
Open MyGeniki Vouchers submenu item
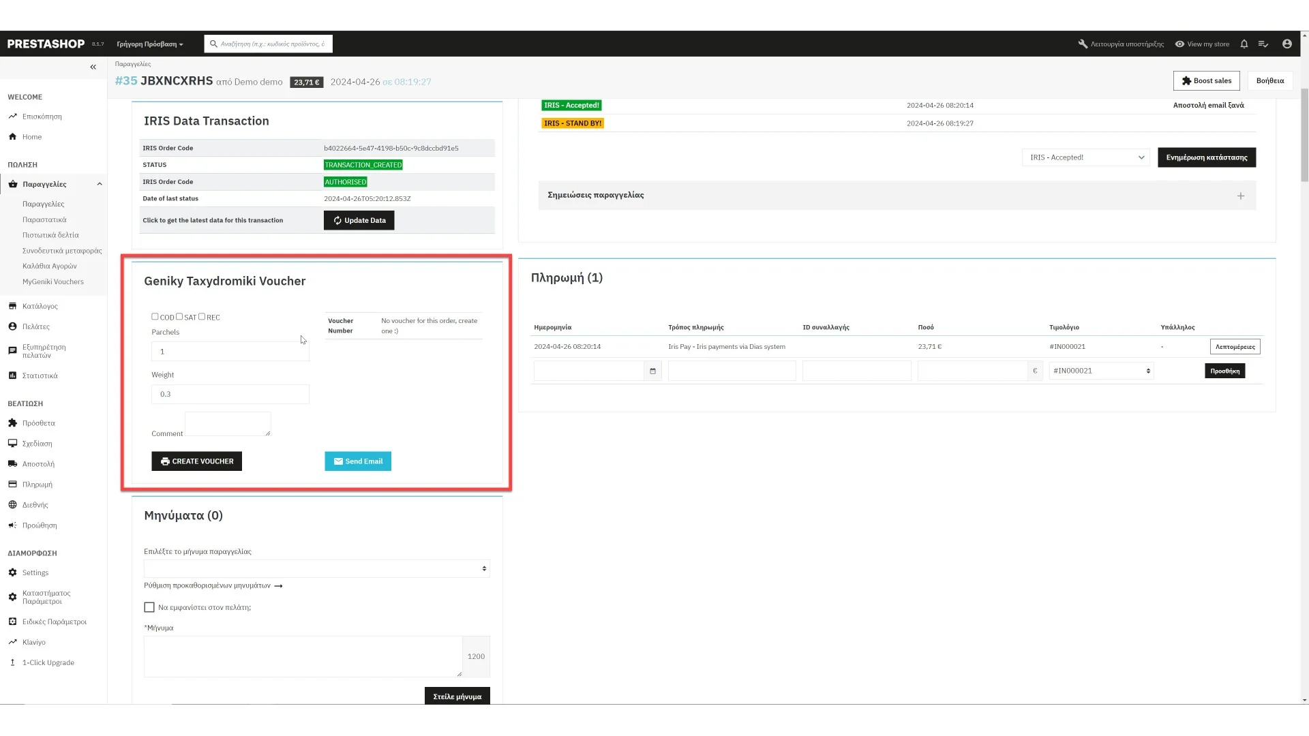pyautogui.click(x=52, y=281)
